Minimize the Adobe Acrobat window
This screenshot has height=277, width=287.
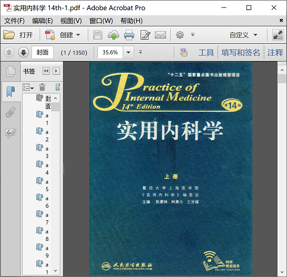224,8
